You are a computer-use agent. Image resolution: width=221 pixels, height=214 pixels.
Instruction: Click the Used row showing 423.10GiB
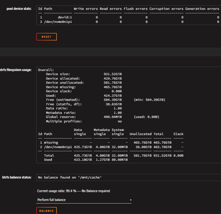click(x=86, y=159)
